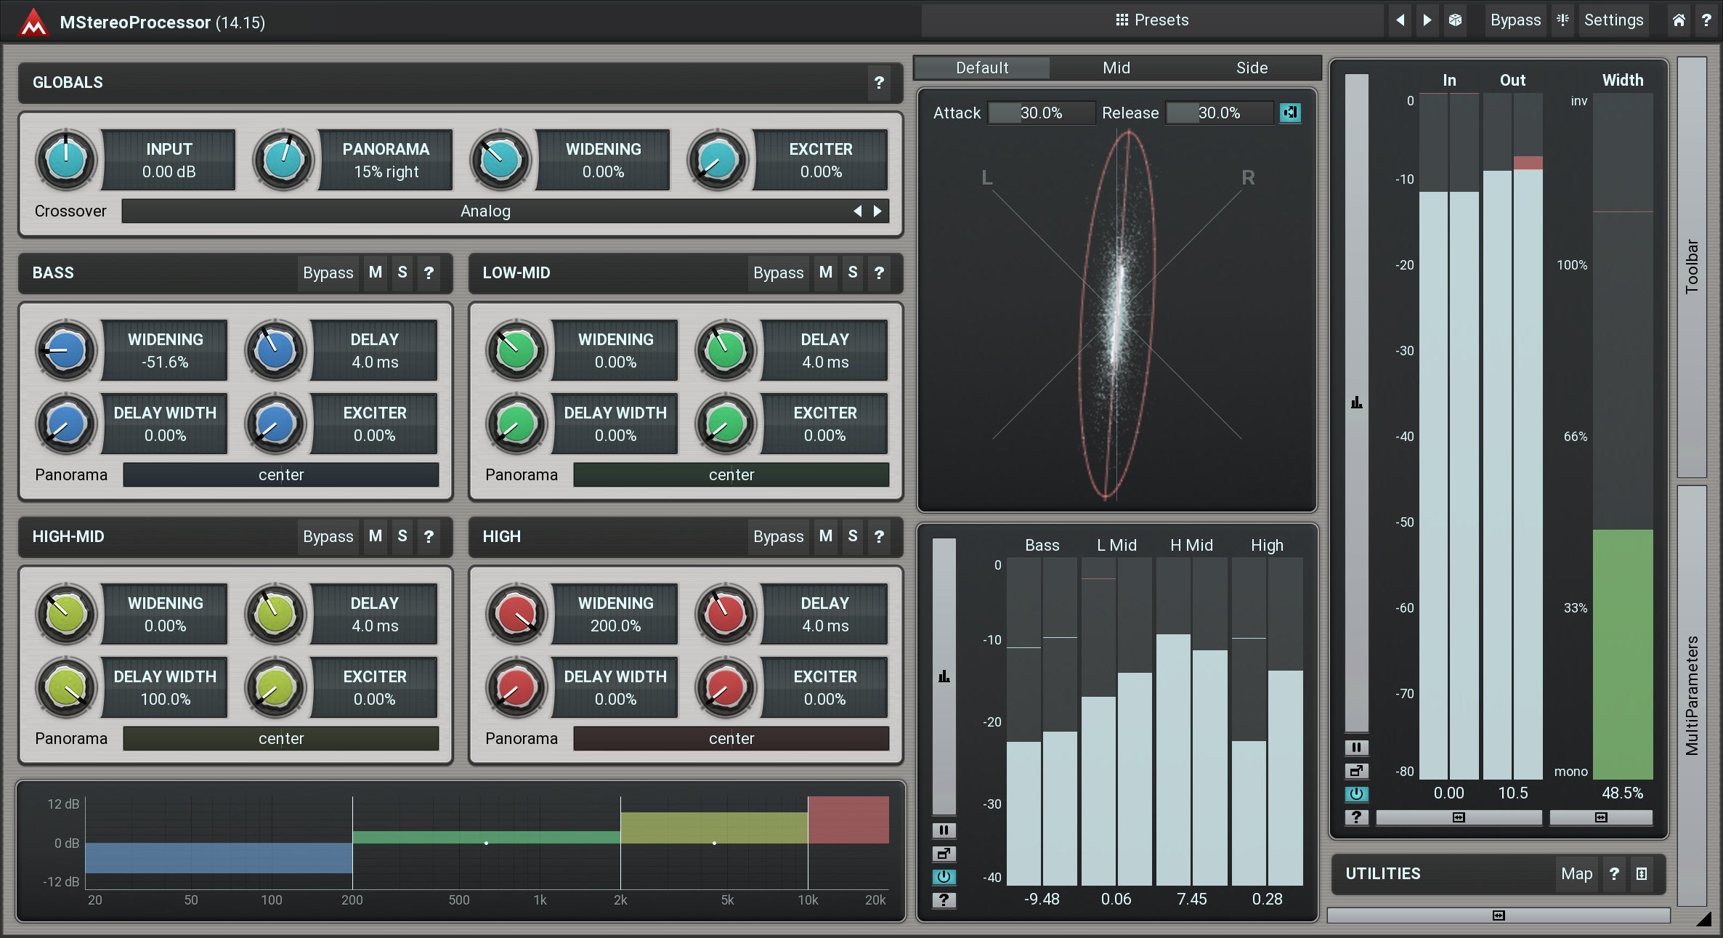This screenshot has width=1723, height=938.
Task: Mute the Low-Mid band with M
Action: [x=826, y=273]
